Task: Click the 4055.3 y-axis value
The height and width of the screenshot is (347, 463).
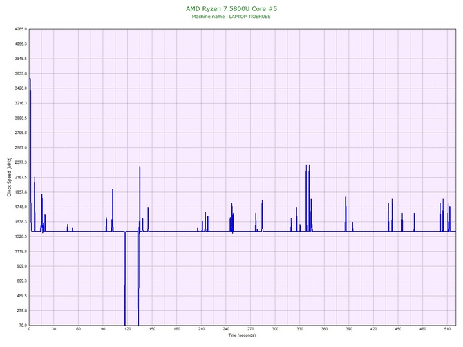Action: click(x=21, y=44)
